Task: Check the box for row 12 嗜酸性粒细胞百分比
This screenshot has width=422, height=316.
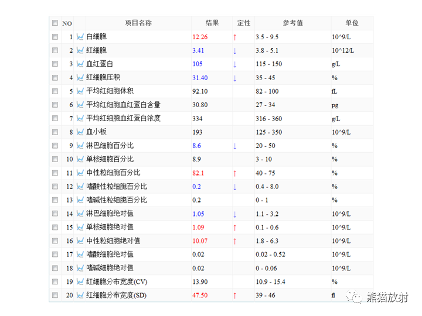Action: point(55,186)
